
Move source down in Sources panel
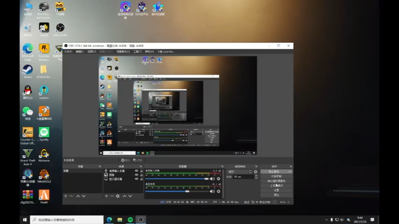pyautogui.click(x=130, y=196)
